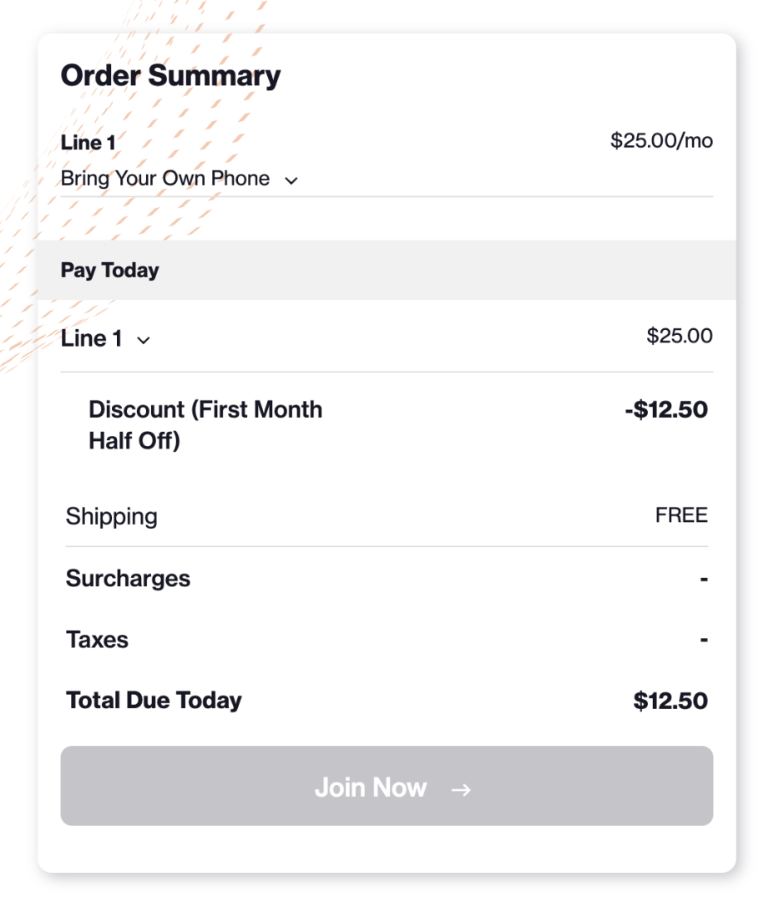Click the Bring Your Own Phone text

coord(165,179)
